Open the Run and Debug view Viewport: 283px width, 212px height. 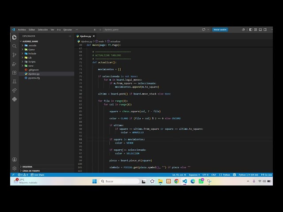coord(15,64)
